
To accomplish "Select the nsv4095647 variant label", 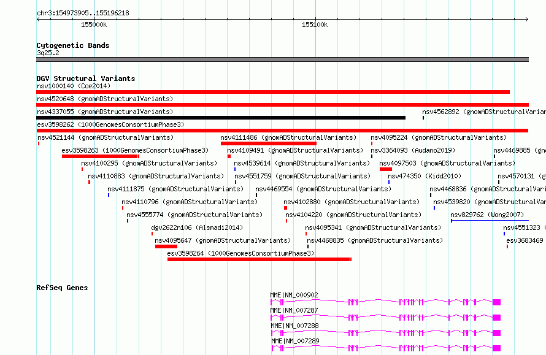I will pos(223,240).
